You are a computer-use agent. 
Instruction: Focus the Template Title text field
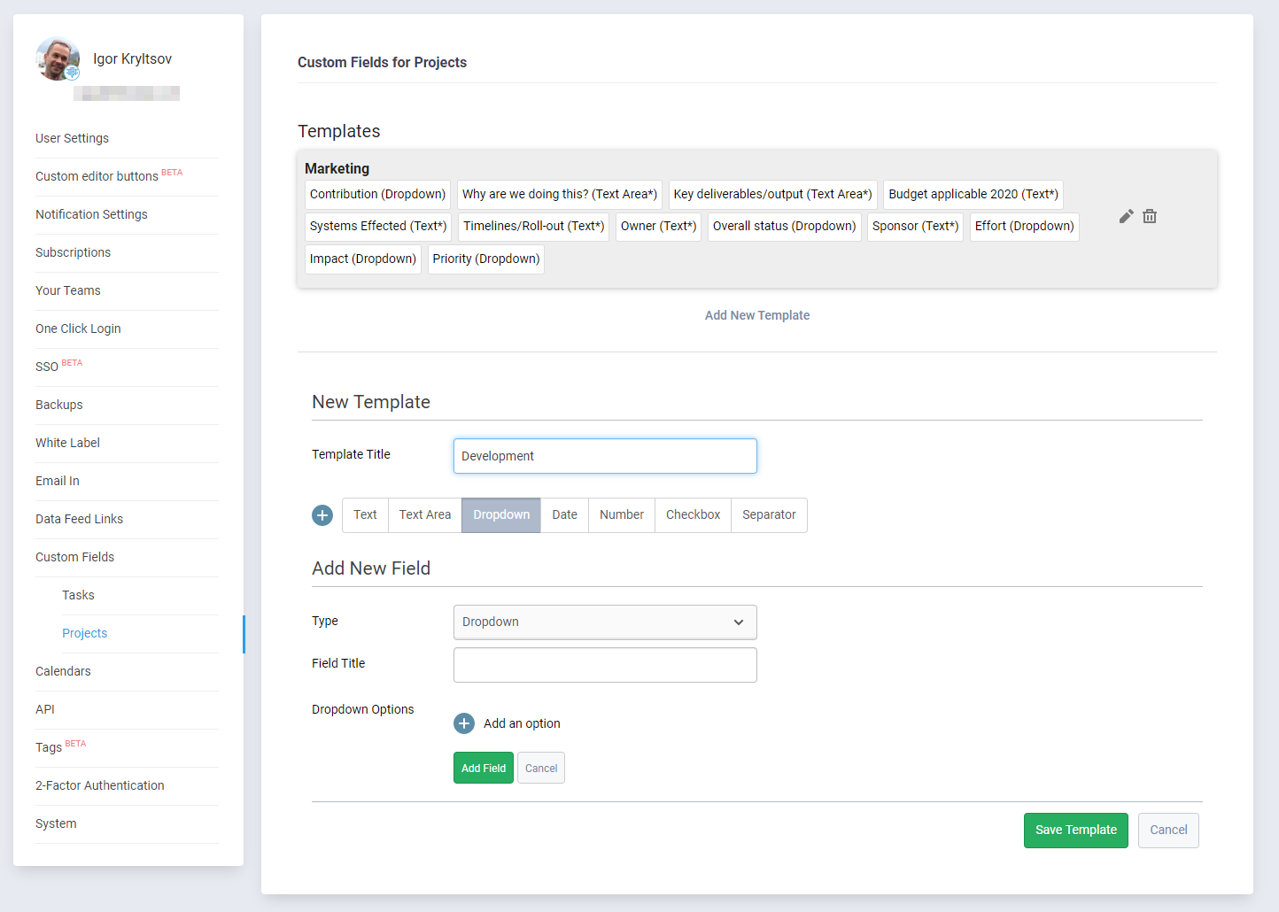(x=605, y=456)
